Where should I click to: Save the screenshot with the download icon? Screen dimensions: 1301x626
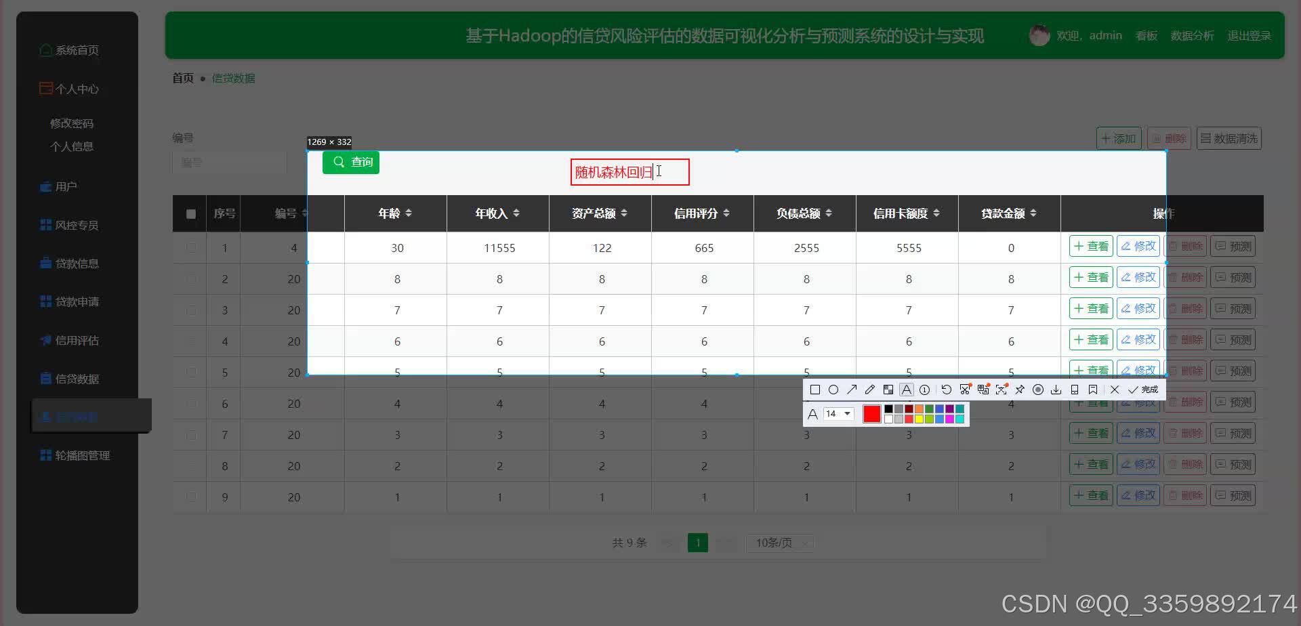coord(1056,390)
